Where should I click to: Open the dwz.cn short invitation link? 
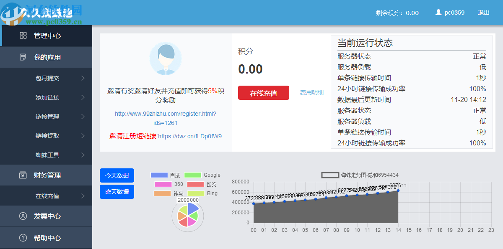(190, 136)
